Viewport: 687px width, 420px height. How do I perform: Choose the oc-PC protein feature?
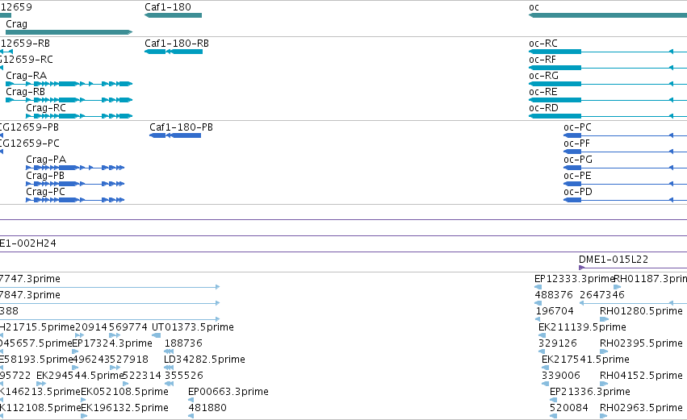click(625, 135)
